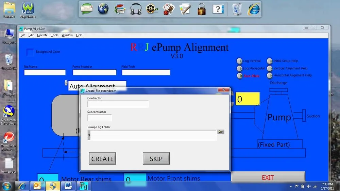Click the Auto Alignment selector arrows

pos(66,83)
